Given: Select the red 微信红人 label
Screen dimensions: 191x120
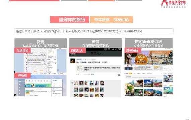Looking at the screenshot, I should pyautogui.click(x=77, y=50).
